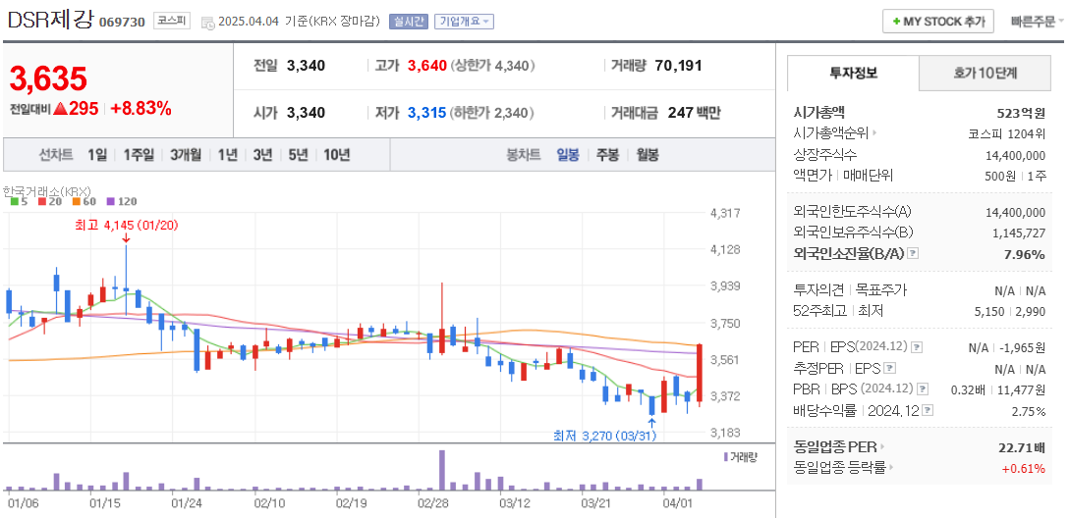The height and width of the screenshot is (518, 1070).
Task: Click the DSR제강 stock name
Action: [x=50, y=20]
